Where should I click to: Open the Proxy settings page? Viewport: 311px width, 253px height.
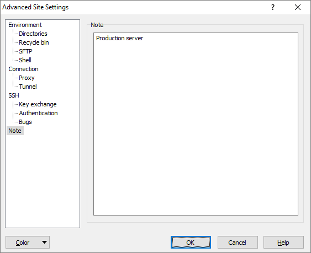click(x=27, y=78)
